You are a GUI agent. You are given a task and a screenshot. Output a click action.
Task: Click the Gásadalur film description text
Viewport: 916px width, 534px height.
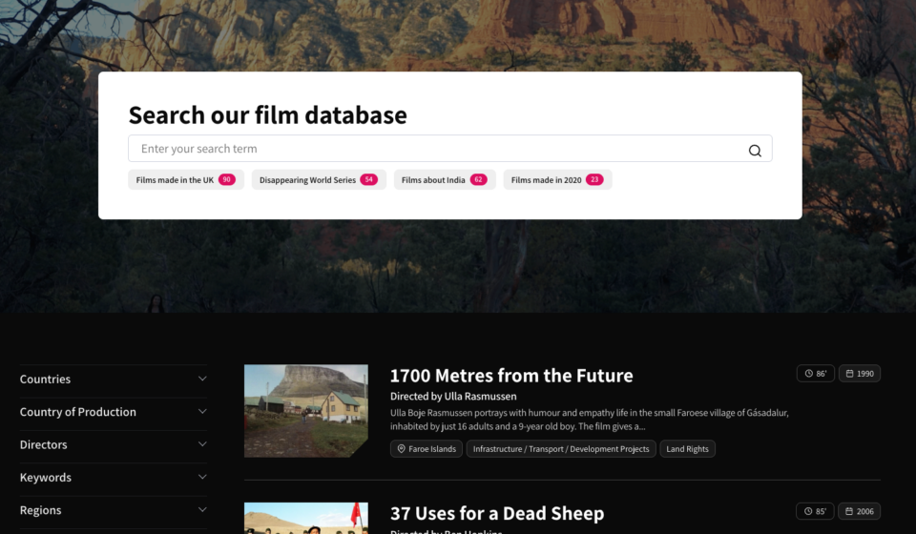[590, 420]
